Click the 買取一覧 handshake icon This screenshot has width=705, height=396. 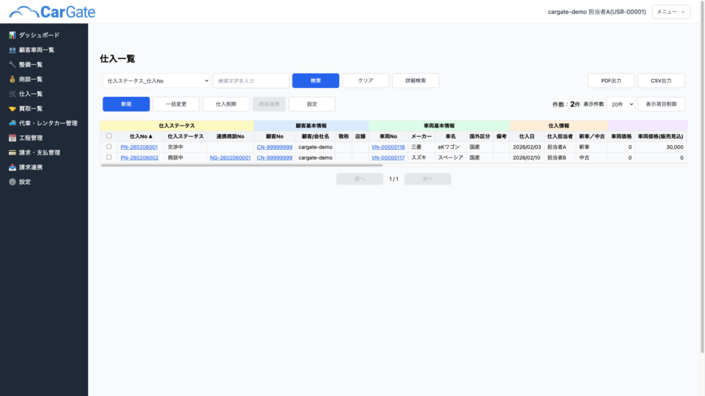point(12,109)
